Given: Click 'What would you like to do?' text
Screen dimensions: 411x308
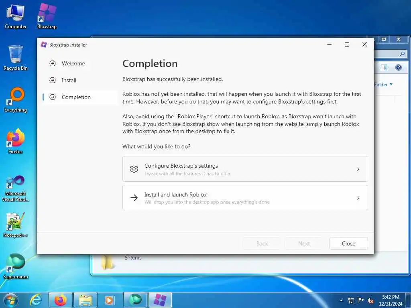Looking at the screenshot, I should pos(157,146).
